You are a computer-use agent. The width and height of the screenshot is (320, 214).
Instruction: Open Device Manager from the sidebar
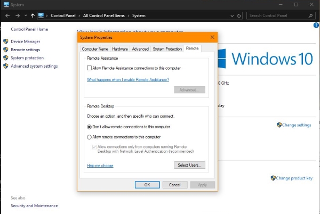click(25, 42)
